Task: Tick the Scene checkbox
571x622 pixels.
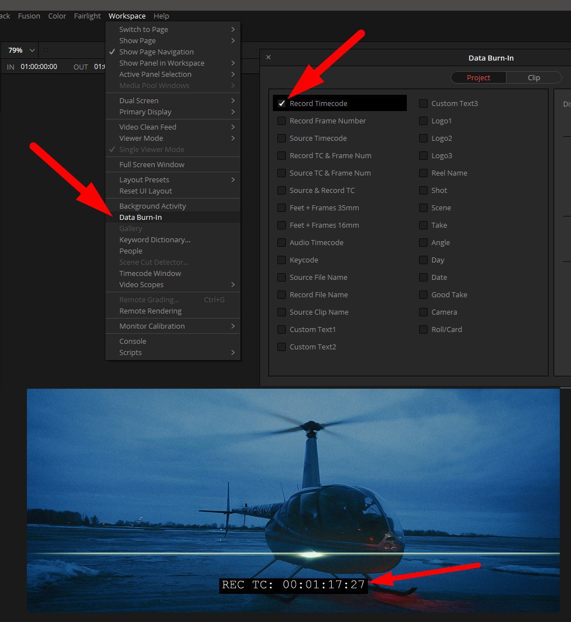Action: point(423,208)
